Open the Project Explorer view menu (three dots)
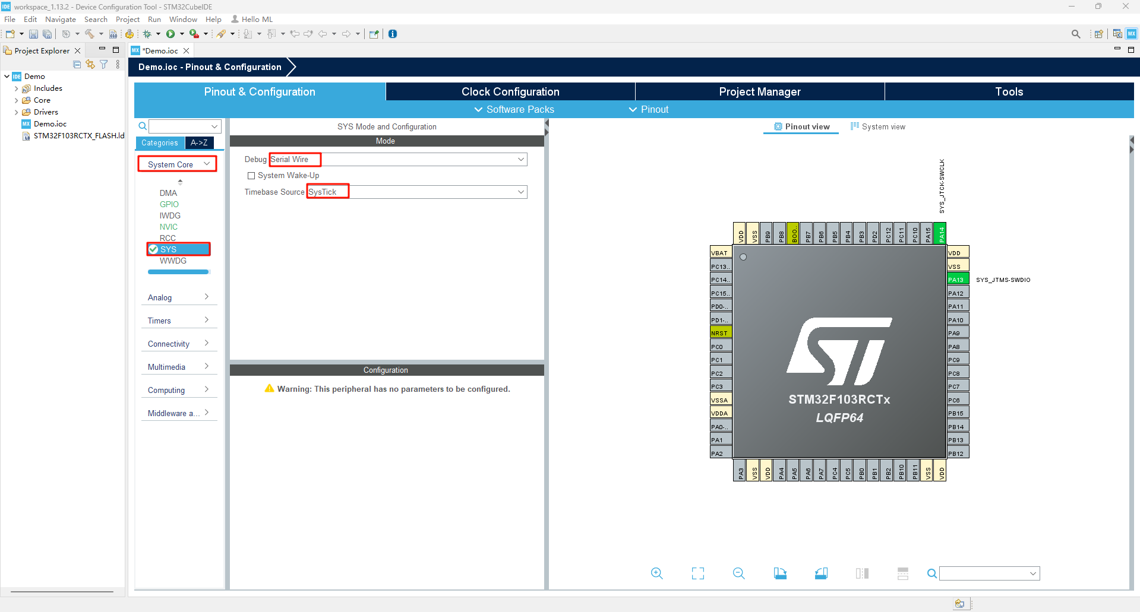1140x612 pixels. tap(118, 65)
